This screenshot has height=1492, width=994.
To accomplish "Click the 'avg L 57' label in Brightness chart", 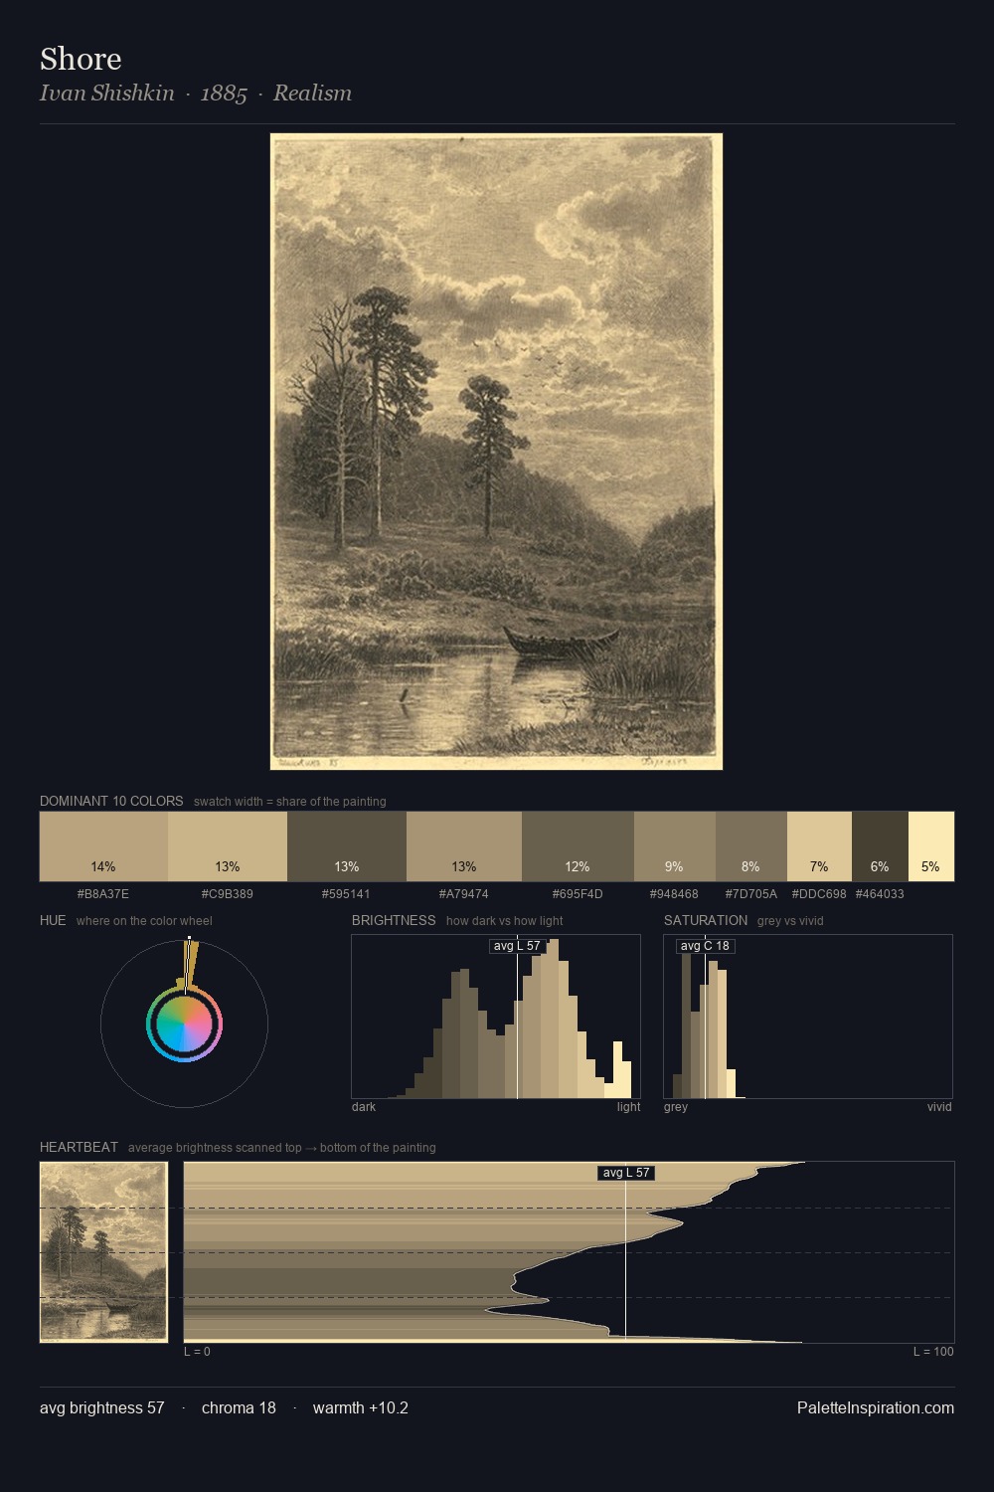I will point(517,946).
